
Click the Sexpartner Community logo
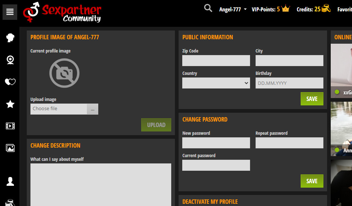click(62, 12)
